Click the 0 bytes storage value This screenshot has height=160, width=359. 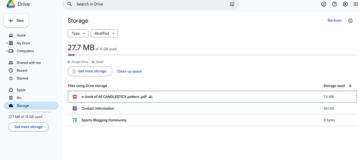(x=329, y=120)
